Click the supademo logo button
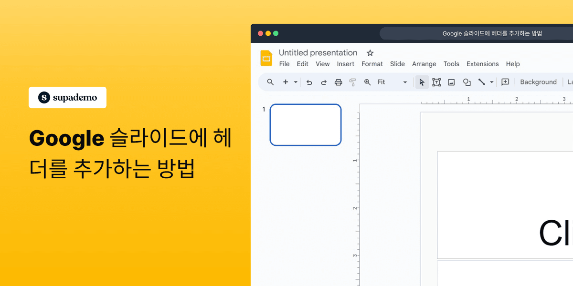Screen dimensions: 573x286 [67, 97]
